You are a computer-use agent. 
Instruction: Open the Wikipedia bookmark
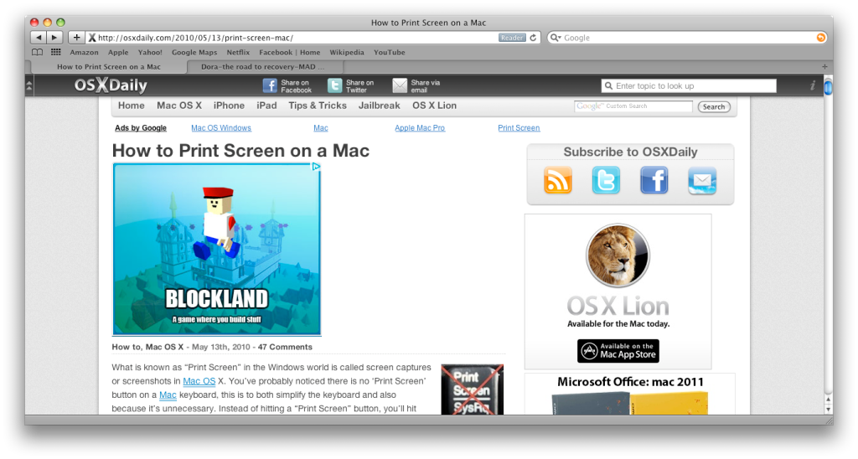coord(346,53)
